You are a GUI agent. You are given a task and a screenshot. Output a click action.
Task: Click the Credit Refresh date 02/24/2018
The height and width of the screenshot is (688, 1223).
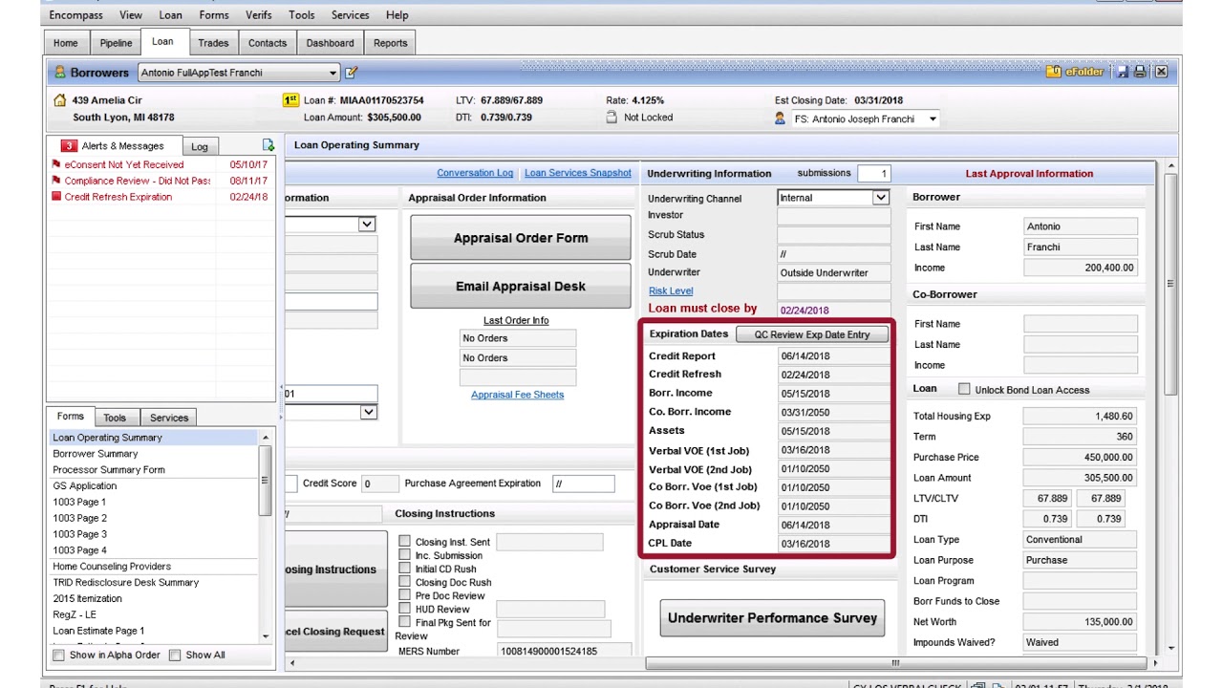click(833, 375)
